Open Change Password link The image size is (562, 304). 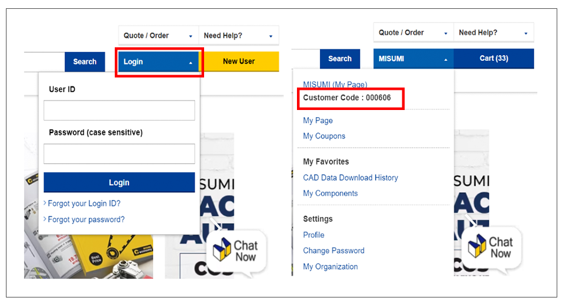point(334,251)
